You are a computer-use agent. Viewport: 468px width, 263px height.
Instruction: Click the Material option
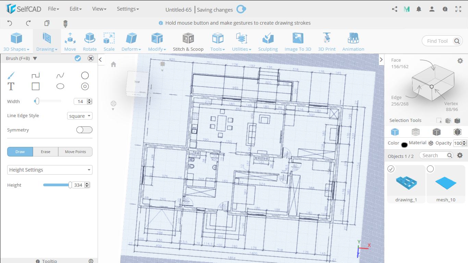[x=421, y=143]
